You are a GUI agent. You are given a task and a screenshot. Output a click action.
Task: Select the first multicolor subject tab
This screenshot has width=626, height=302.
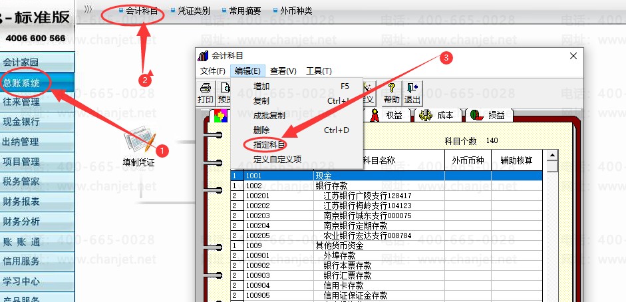(x=221, y=115)
